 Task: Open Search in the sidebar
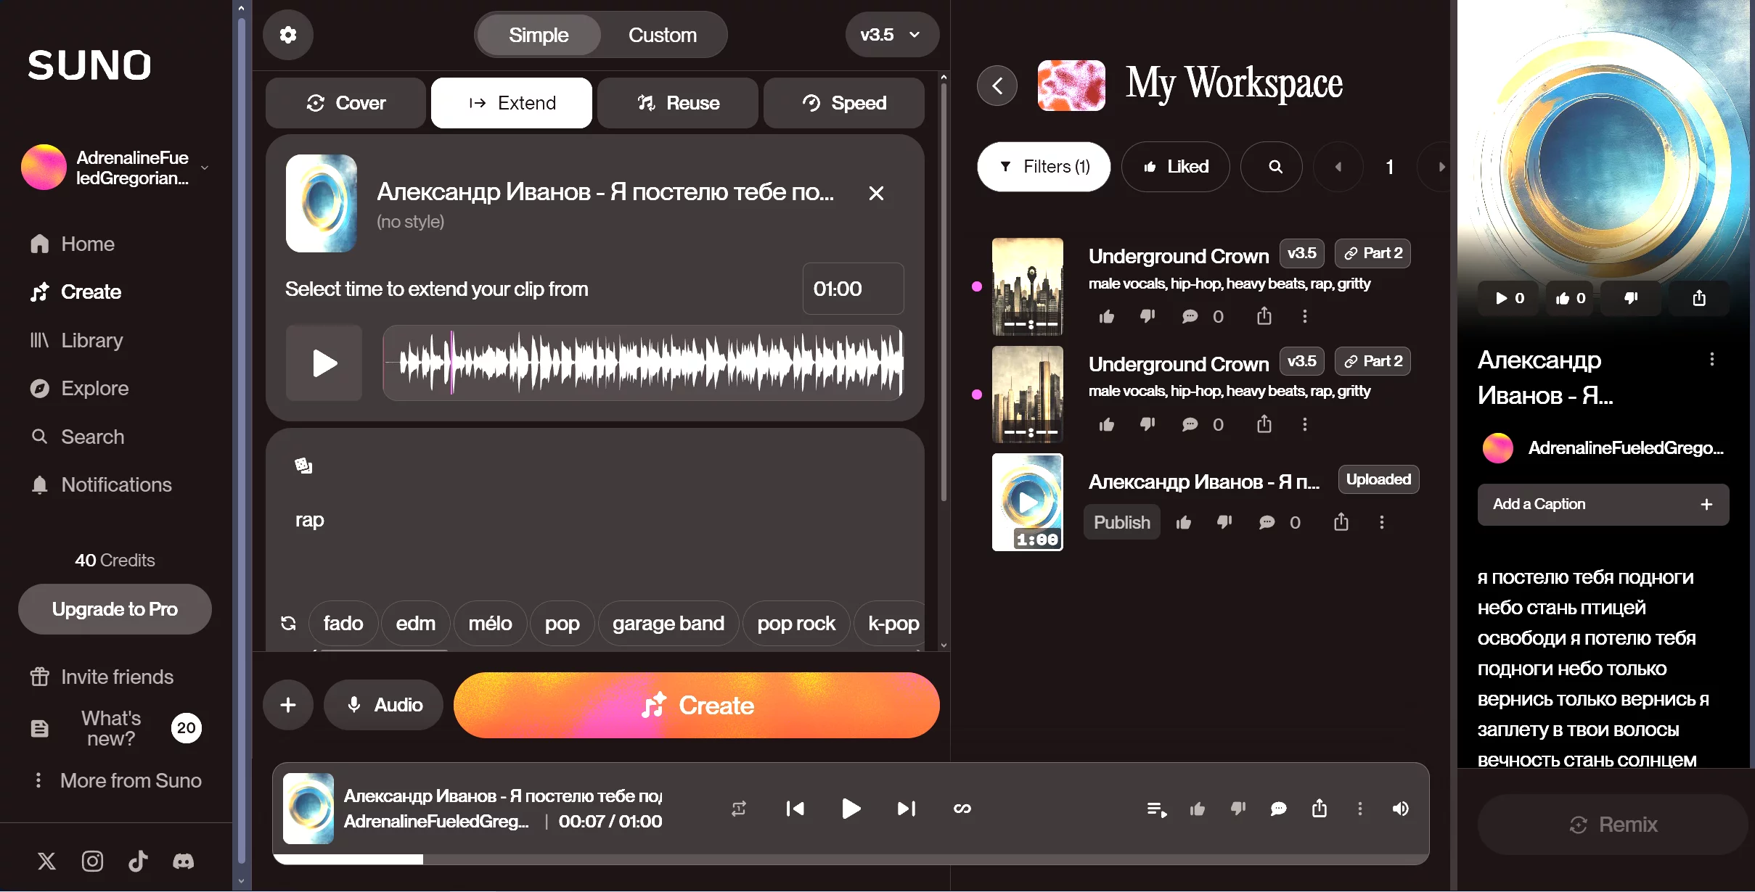(x=77, y=437)
